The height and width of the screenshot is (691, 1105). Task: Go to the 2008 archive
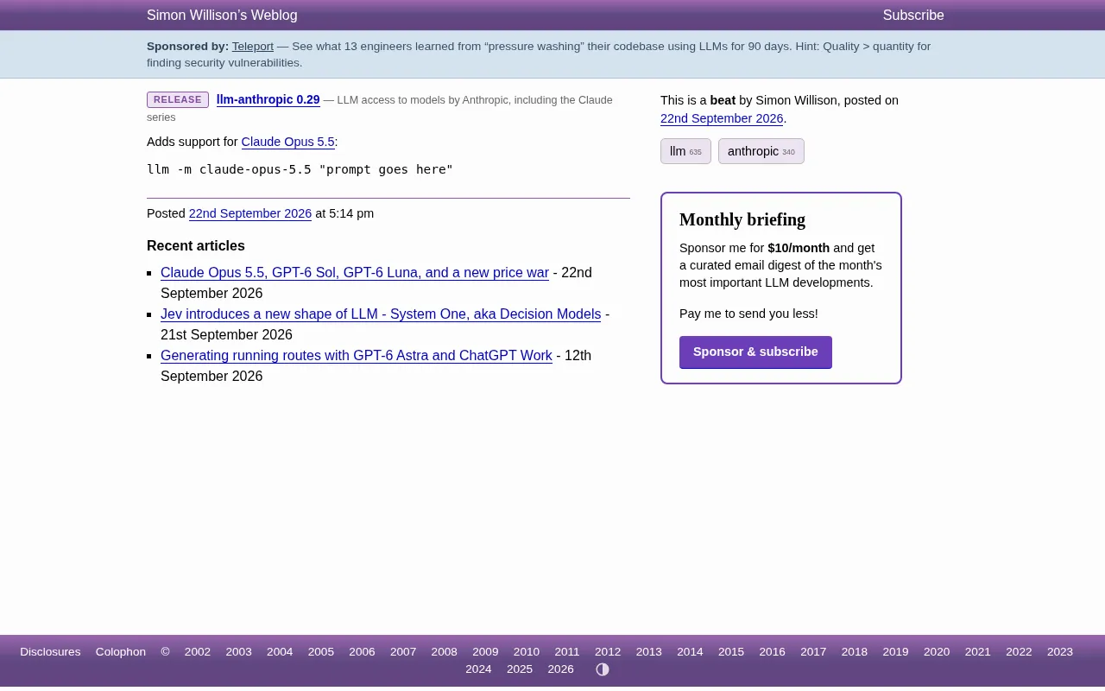click(x=445, y=652)
